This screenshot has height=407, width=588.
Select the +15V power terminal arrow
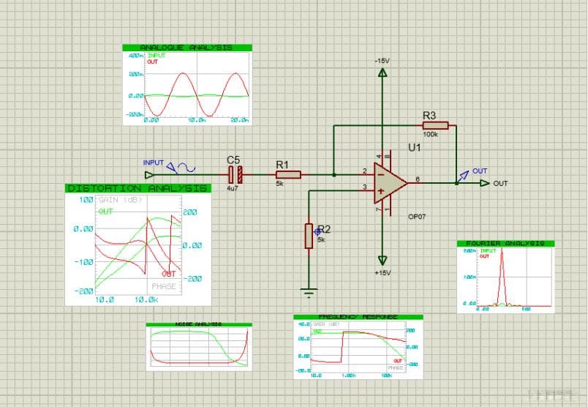382,260
